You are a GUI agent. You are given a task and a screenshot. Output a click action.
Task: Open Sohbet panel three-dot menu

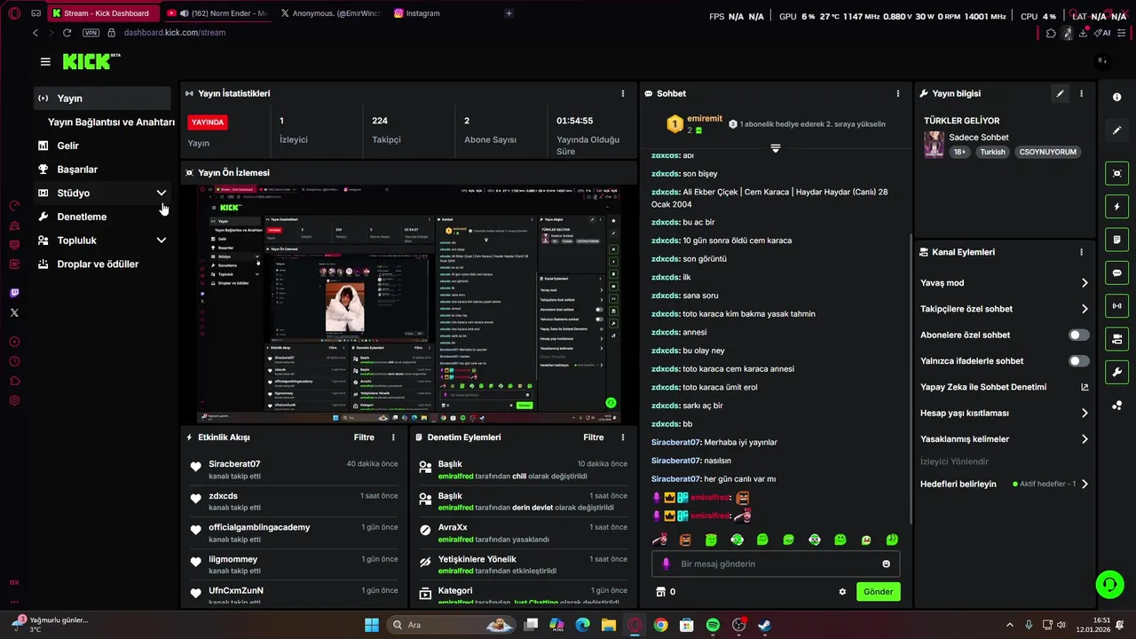pos(897,93)
